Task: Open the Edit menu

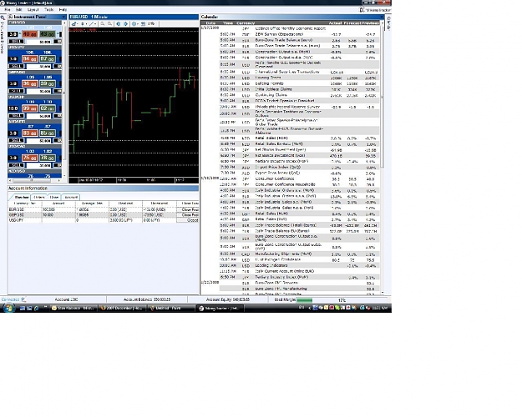Action: tap(19, 10)
